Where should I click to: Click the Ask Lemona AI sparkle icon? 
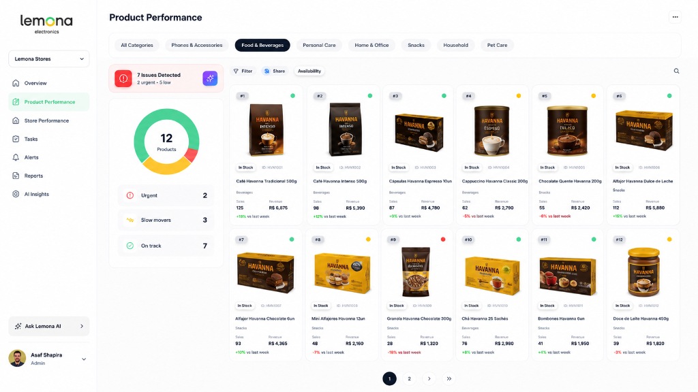[x=18, y=326]
